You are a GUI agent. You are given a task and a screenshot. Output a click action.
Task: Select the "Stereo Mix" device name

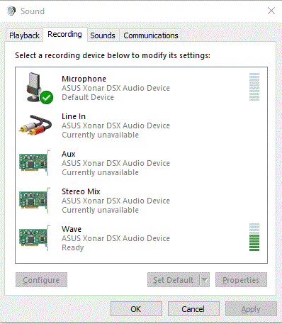tap(81, 191)
